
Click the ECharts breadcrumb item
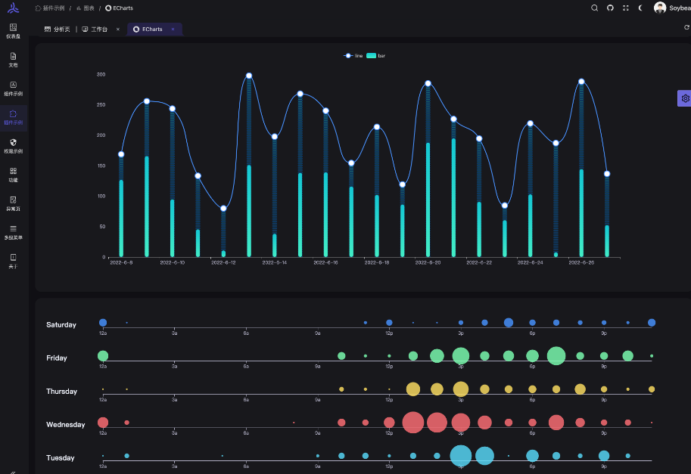(119, 8)
